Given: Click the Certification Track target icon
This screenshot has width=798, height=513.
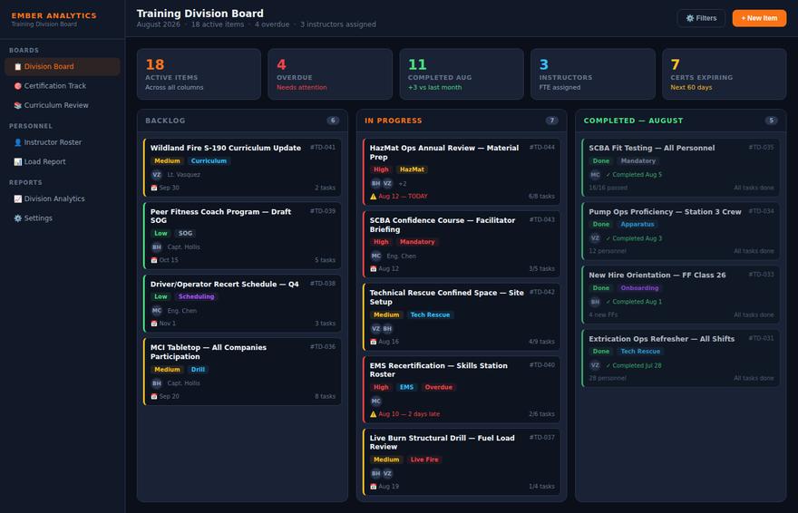Looking at the screenshot, I should click(18, 86).
